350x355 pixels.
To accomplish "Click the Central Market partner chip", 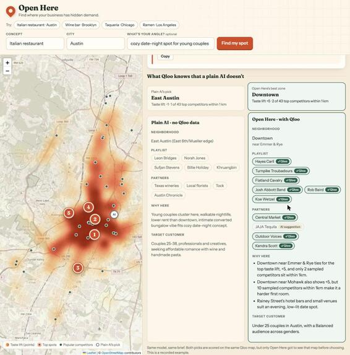I will (x=275, y=217).
